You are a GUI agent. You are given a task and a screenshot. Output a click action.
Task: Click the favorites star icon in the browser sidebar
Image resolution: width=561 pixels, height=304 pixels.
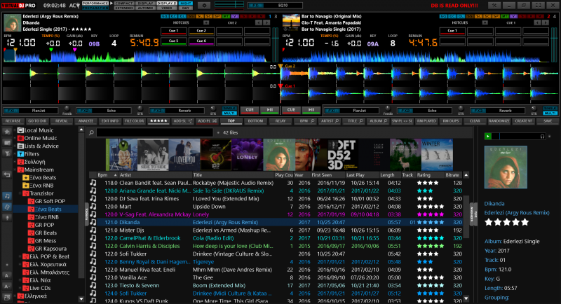coord(7,132)
